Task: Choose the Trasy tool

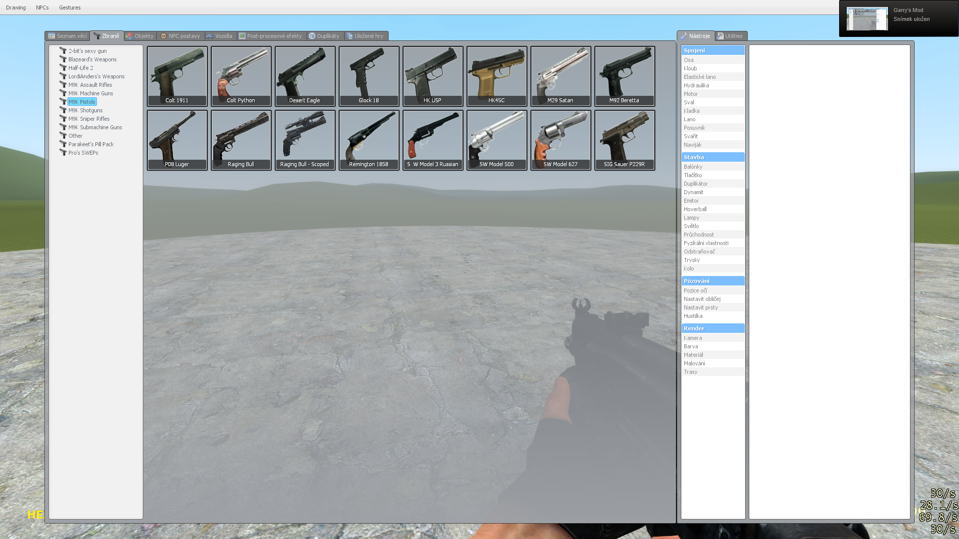Action: click(713, 372)
